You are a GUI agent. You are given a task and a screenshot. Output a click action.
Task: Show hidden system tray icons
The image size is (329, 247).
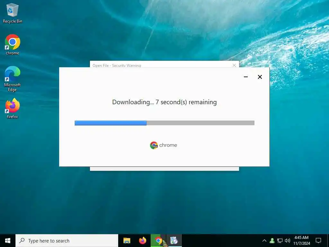(x=264, y=241)
